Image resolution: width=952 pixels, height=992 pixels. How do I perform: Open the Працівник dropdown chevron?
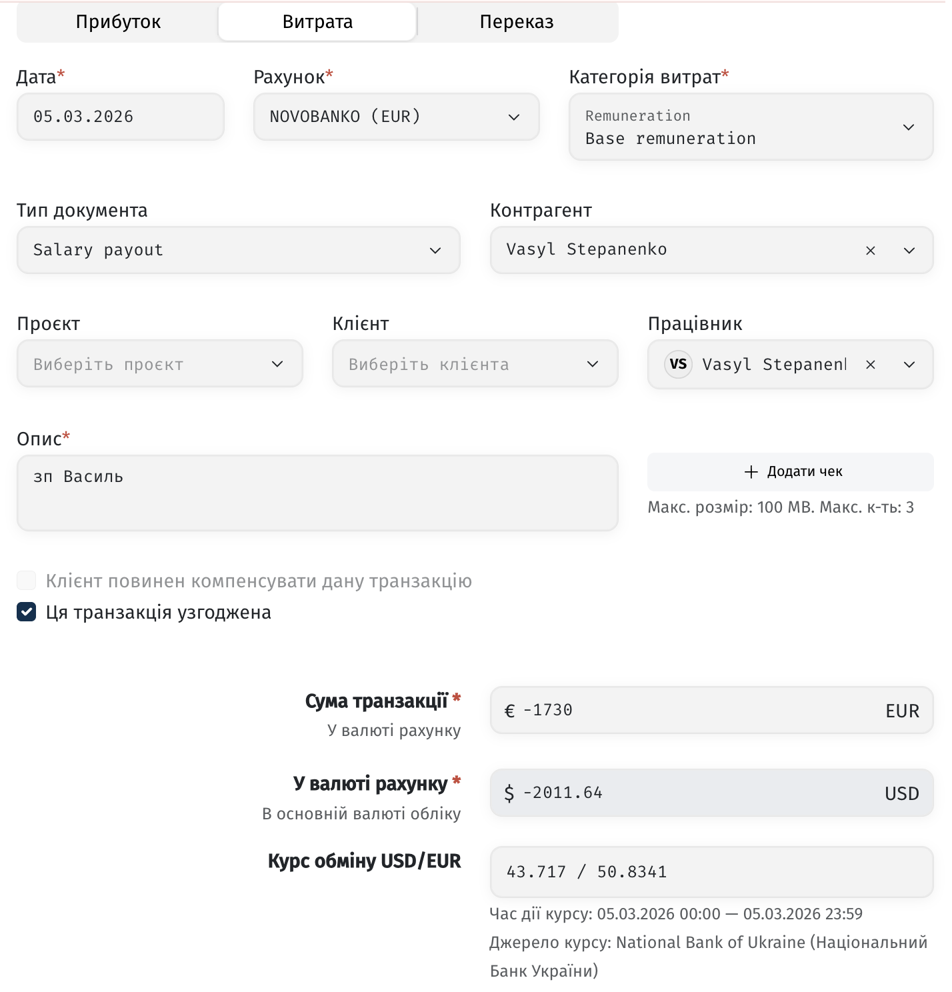909,365
